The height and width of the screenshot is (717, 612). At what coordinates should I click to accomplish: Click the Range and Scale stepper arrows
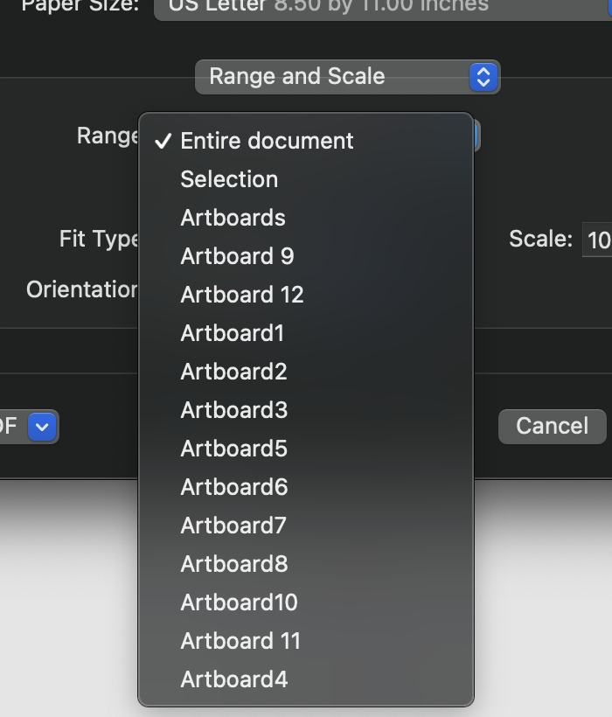[x=483, y=77]
